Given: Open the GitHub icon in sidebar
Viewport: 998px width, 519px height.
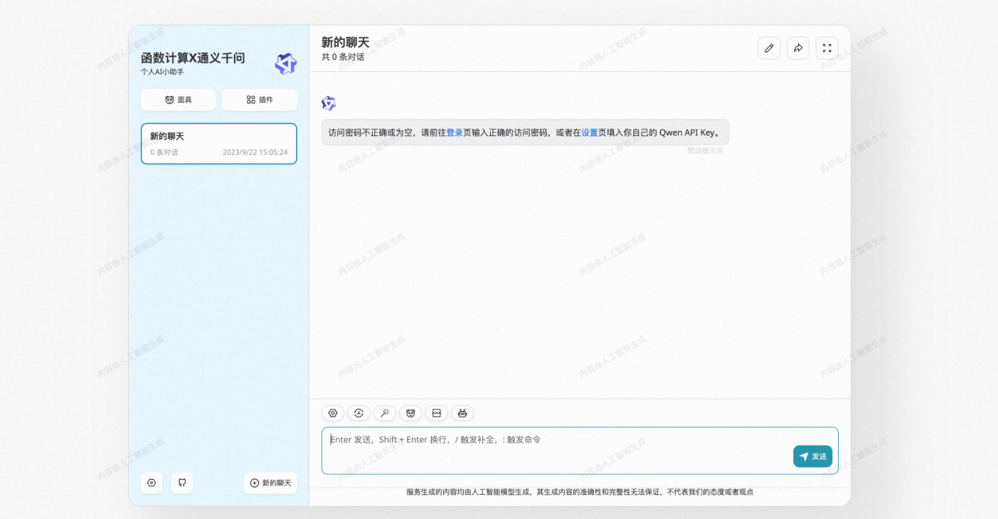Looking at the screenshot, I should coord(182,483).
